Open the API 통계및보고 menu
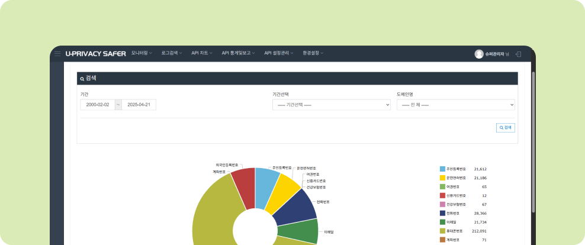 (239, 53)
